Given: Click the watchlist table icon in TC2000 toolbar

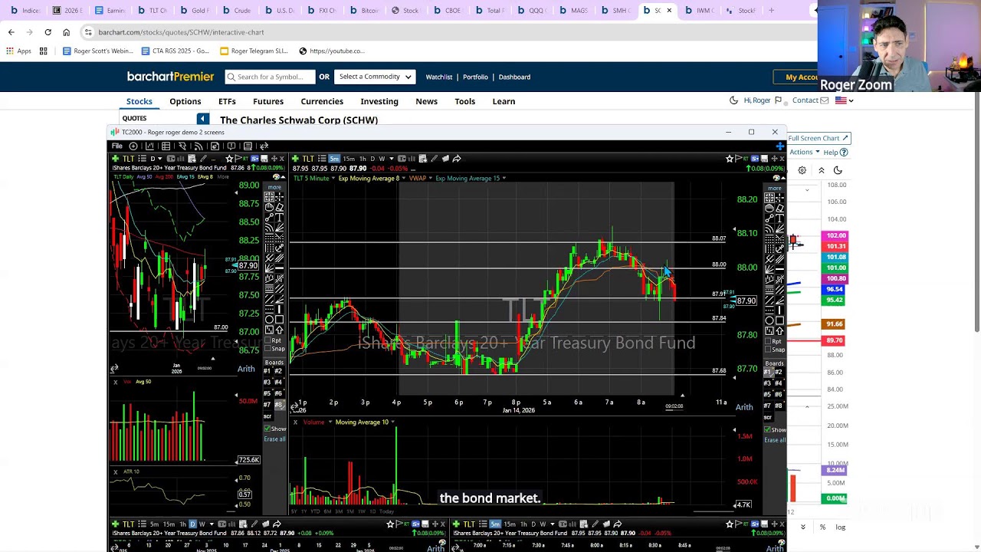Looking at the screenshot, I should [166, 146].
